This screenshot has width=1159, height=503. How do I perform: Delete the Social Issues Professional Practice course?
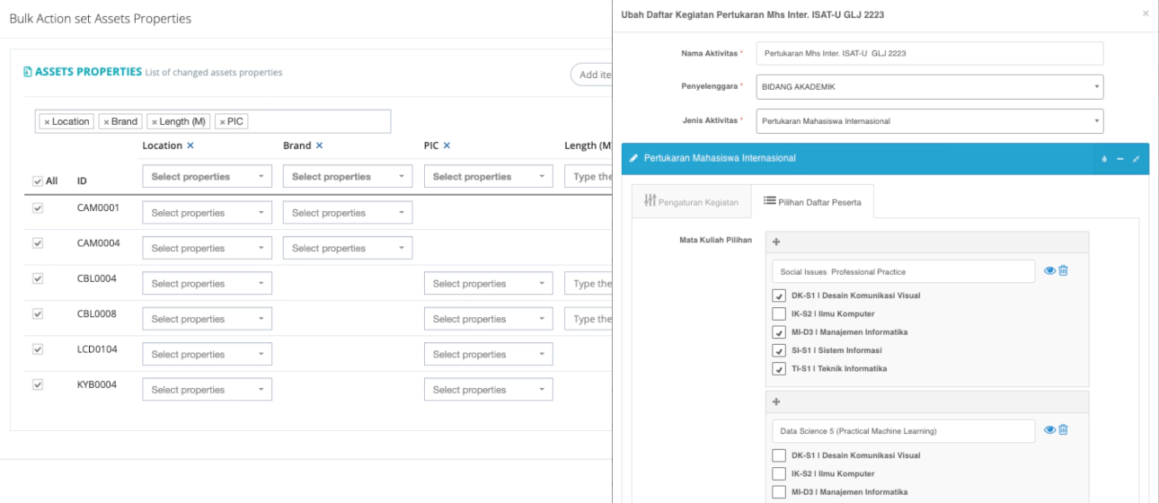tap(1063, 270)
